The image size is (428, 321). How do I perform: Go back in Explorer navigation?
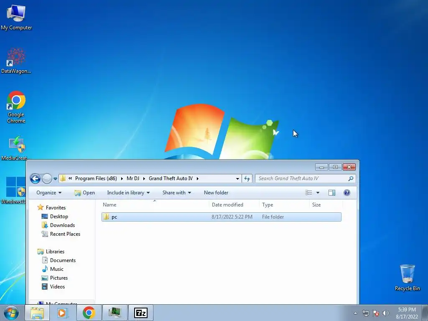point(35,178)
